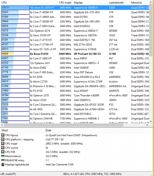
Task: Click the Supermicro X9DR6-F motherboard cell
Action: (x=86, y=8)
